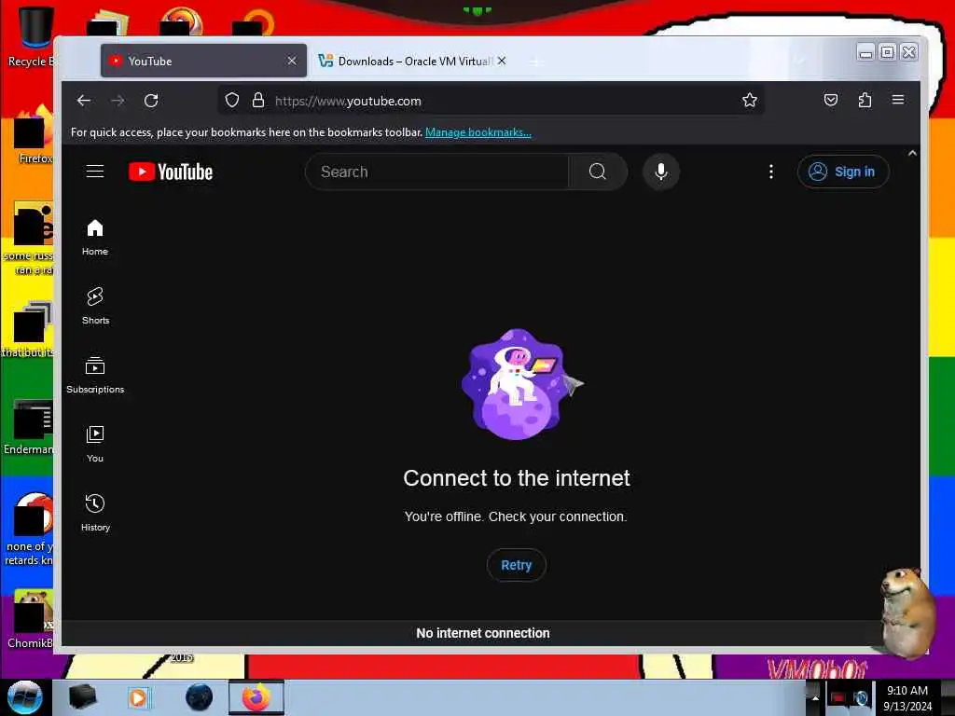Show hidden system tray icons
The image size is (955, 716).
pyautogui.click(x=815, y=697)
